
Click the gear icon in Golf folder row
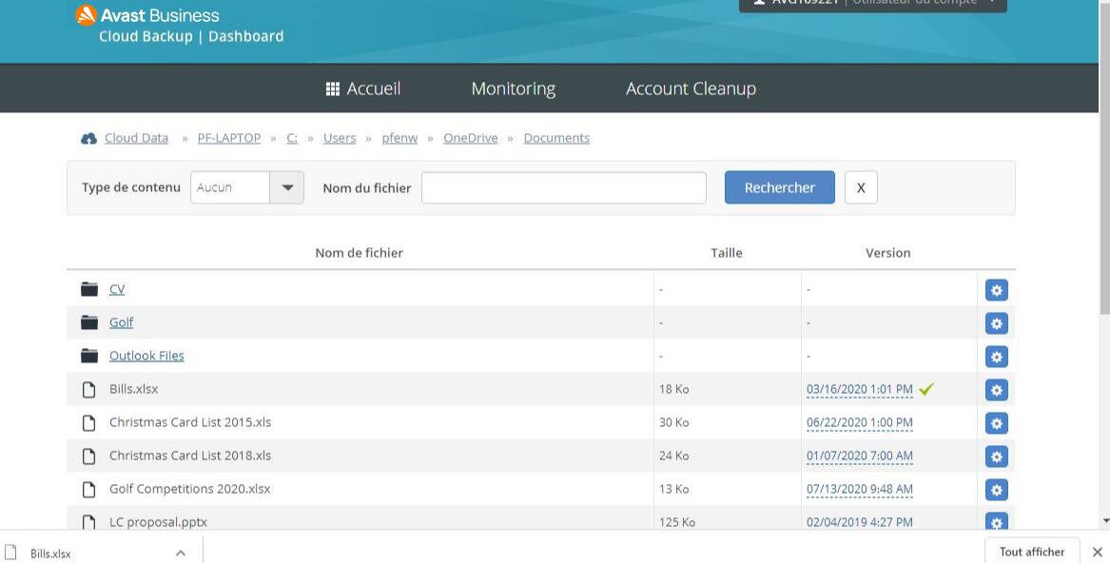(x=996, y=323)
